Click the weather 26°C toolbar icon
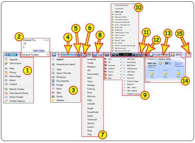Screen dimensions: 195x143 pos(175,55)
